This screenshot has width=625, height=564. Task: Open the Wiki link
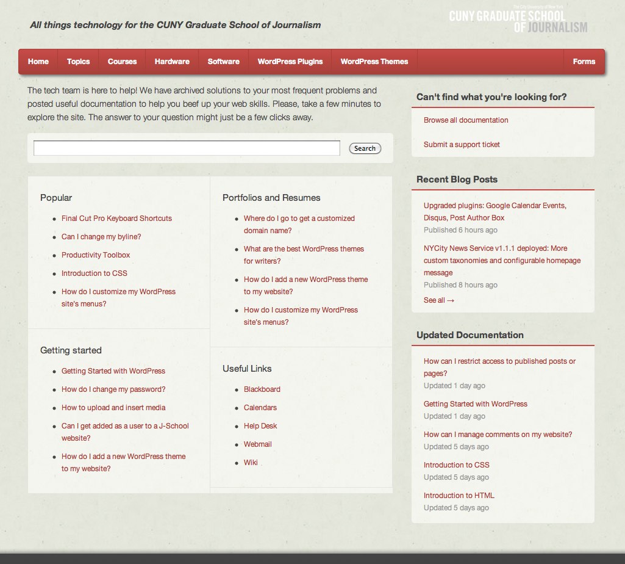(251, 463)
